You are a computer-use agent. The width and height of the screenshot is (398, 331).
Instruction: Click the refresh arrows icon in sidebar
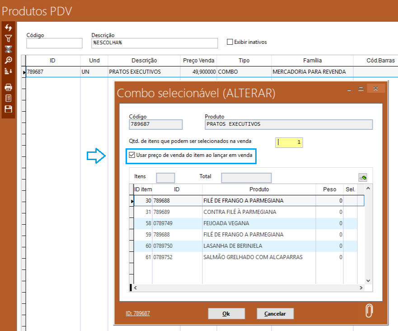coord(8,28)
